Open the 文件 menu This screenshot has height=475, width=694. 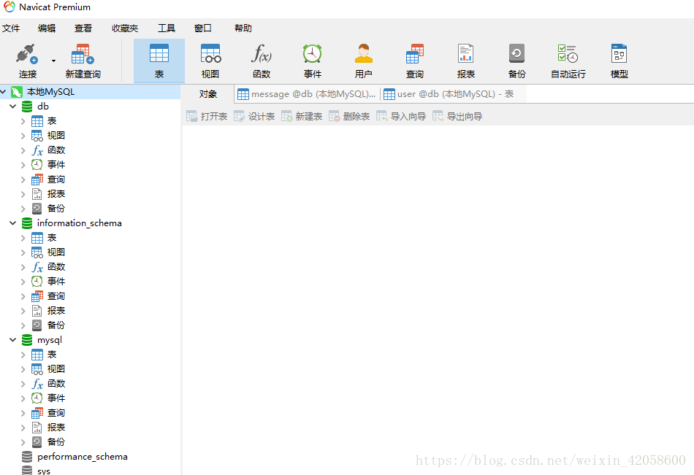[11, 28]
